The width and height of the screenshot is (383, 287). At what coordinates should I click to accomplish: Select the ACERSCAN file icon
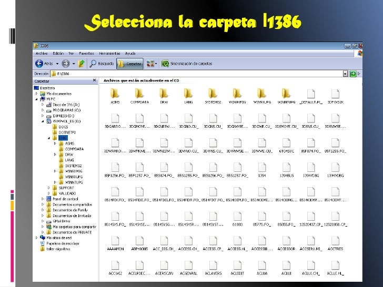(x=164, y=265)
